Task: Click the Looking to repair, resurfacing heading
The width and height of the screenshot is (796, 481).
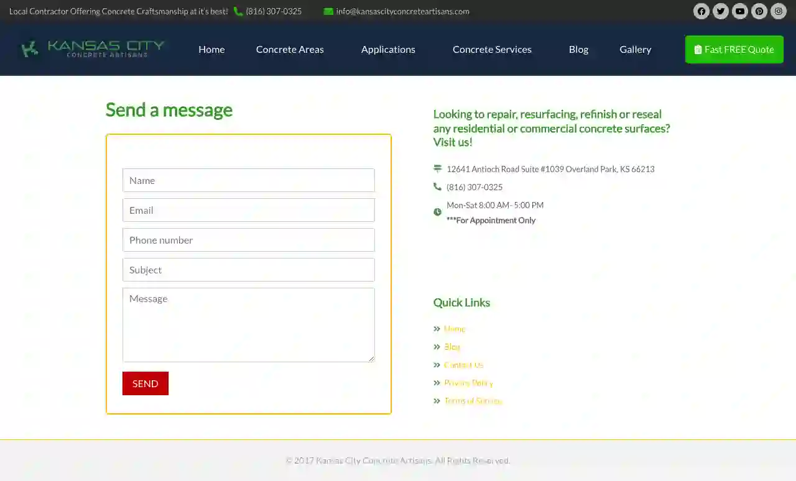Action: point(552,128)
